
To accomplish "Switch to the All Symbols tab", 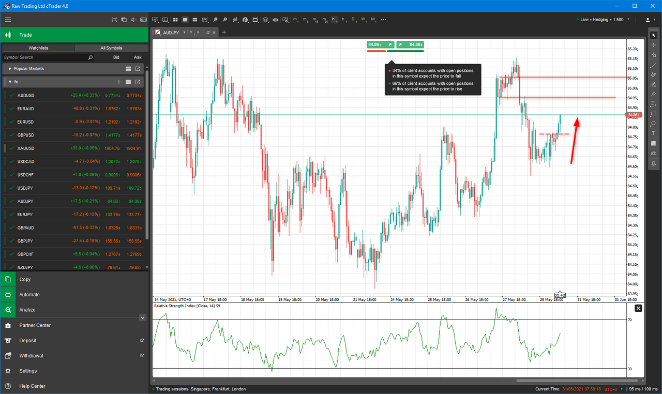I will click(x=111, y=48).
